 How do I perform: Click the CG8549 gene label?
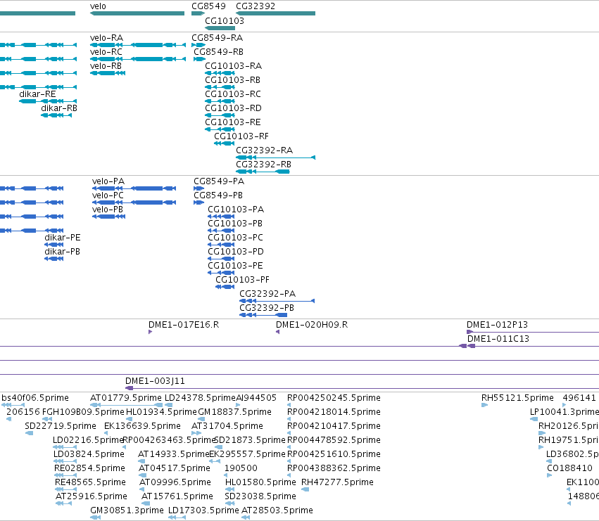208,6
